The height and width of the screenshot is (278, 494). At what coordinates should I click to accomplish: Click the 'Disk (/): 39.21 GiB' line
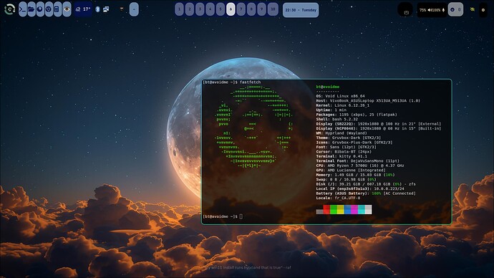366,184
